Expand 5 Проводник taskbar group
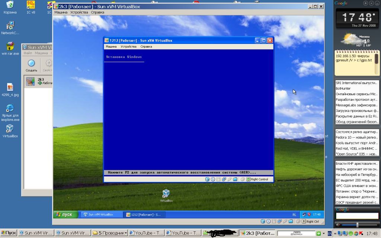This screenshot has height=238, width=381. 110,233
